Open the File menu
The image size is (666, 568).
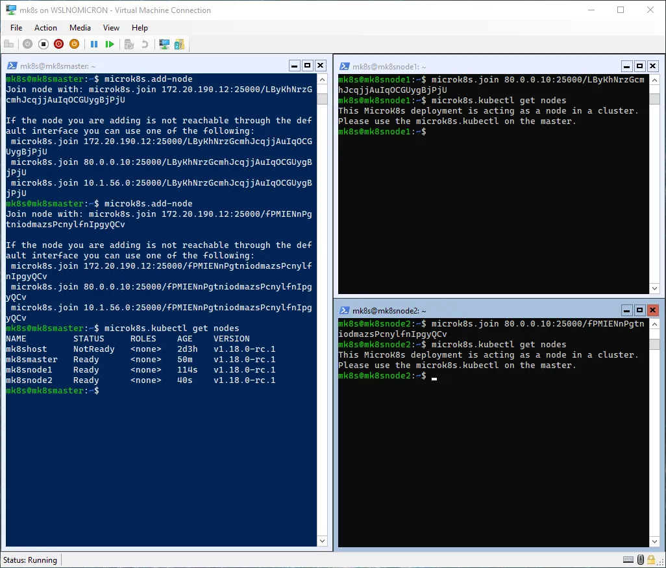coord(16,28)
